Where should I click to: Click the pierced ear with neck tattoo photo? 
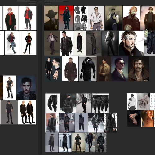pyautogui.click(x=147, y=119)
